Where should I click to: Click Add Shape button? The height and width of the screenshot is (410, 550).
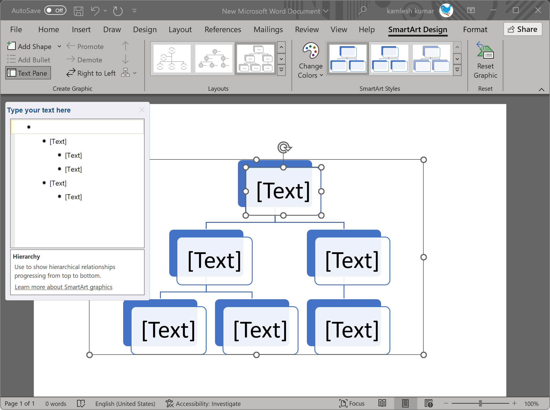pyautogui.click(x=29, y=46)
